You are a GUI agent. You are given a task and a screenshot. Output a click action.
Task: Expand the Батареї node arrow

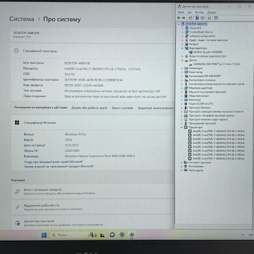pyautogui.click(x=182, y=44)
